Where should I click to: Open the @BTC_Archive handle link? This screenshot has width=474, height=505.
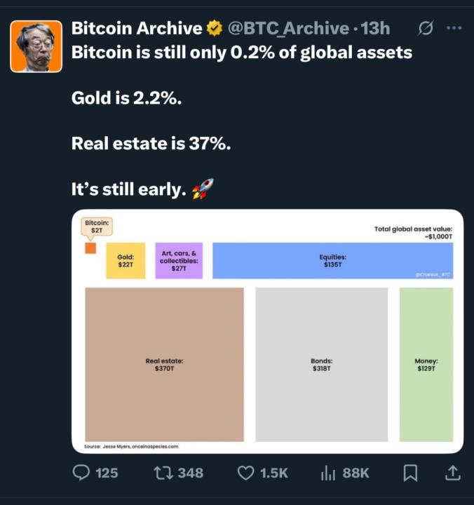pos(288,28)
